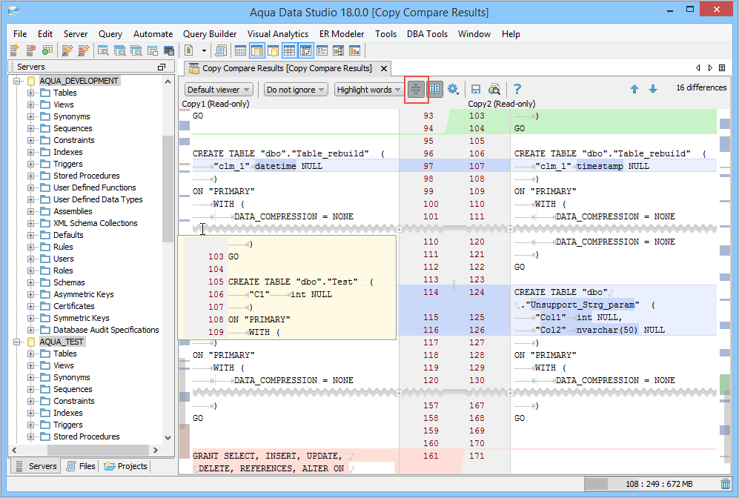Image resolution: width=739 pixels, height=498 pixels.
Task: Switch to the Files tab
Action: click(81, 466)
